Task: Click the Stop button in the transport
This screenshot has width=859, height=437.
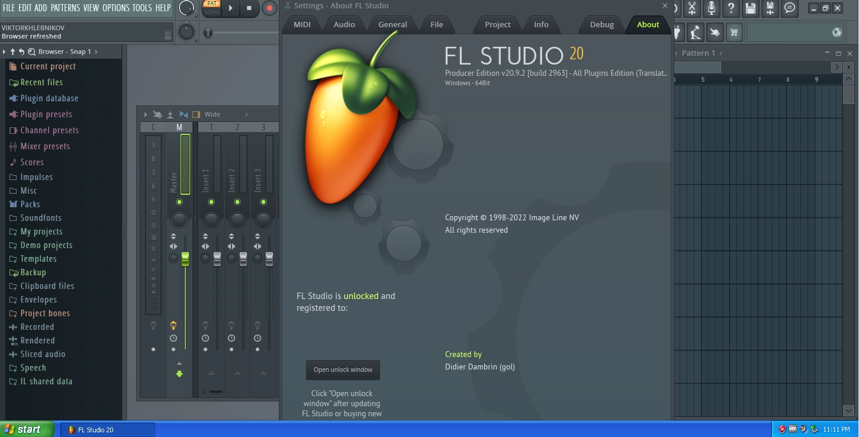Action: [249, 8]
